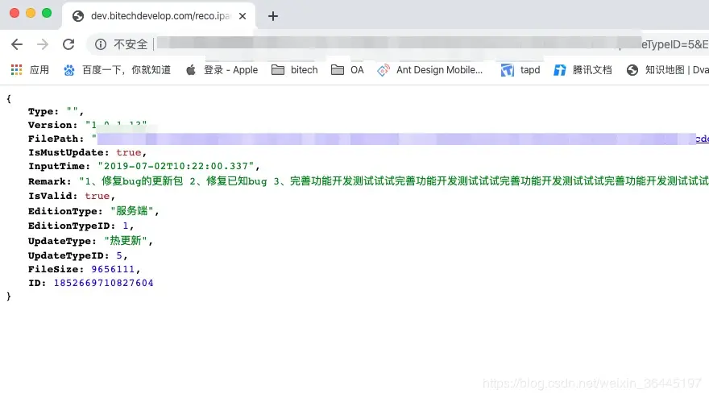Screen dimensions: 709x398
Task: Click the InputTime value 2019-07-02T10:22:00.337
Action: tap(176, 166)
